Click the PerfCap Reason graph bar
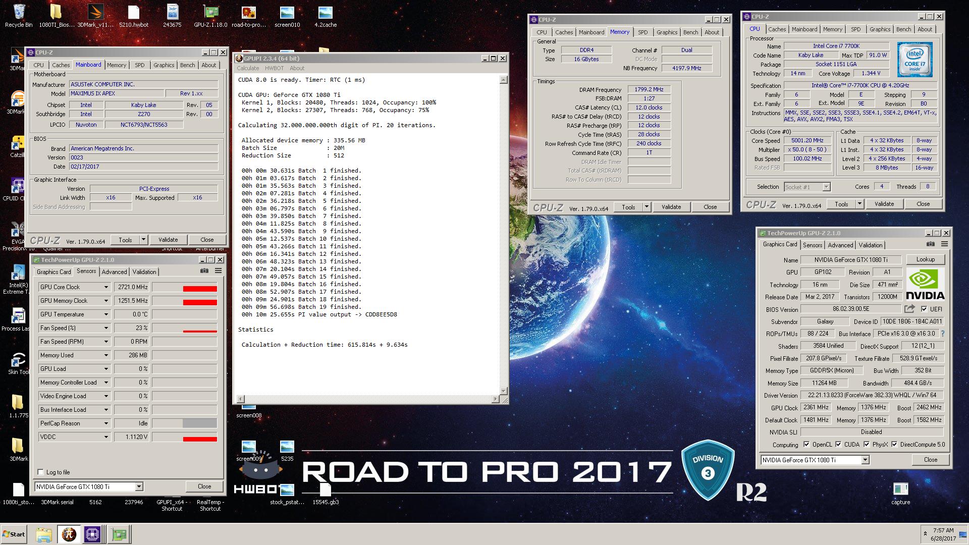 tap(185, 423)
